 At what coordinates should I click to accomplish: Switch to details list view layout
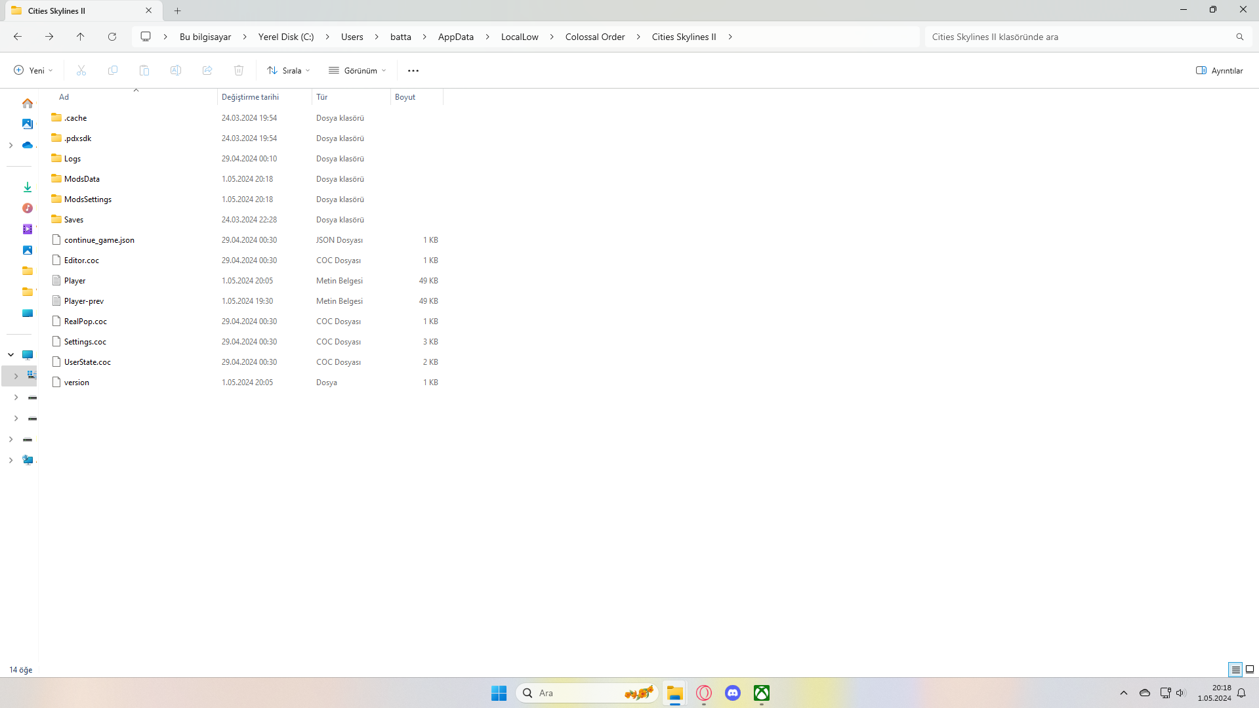click(x=1236, y=669)
